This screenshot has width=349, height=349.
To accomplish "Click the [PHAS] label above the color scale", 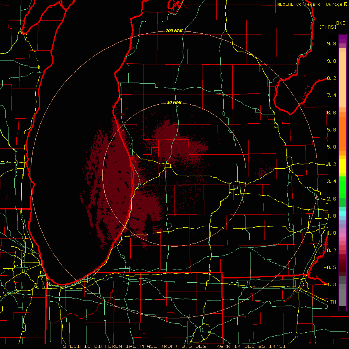I will tap(328, 27).
